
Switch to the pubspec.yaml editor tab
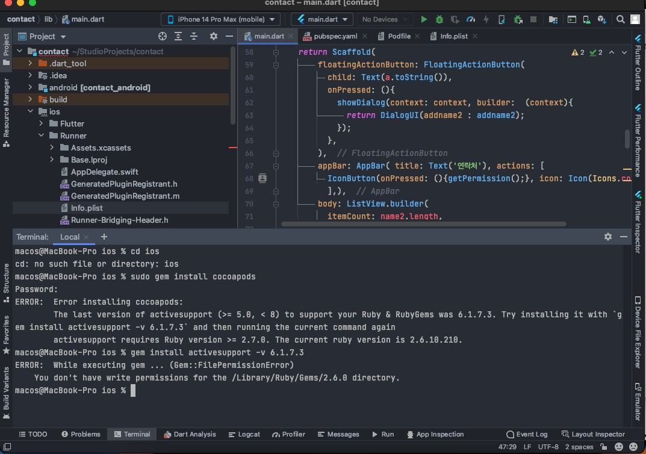pyautogui.click(x=335, y=36)
